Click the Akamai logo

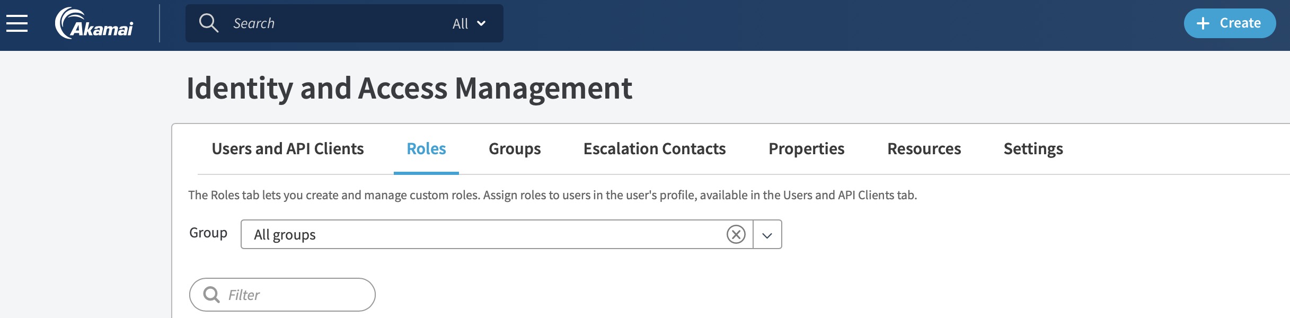click(x=94, y=23)
